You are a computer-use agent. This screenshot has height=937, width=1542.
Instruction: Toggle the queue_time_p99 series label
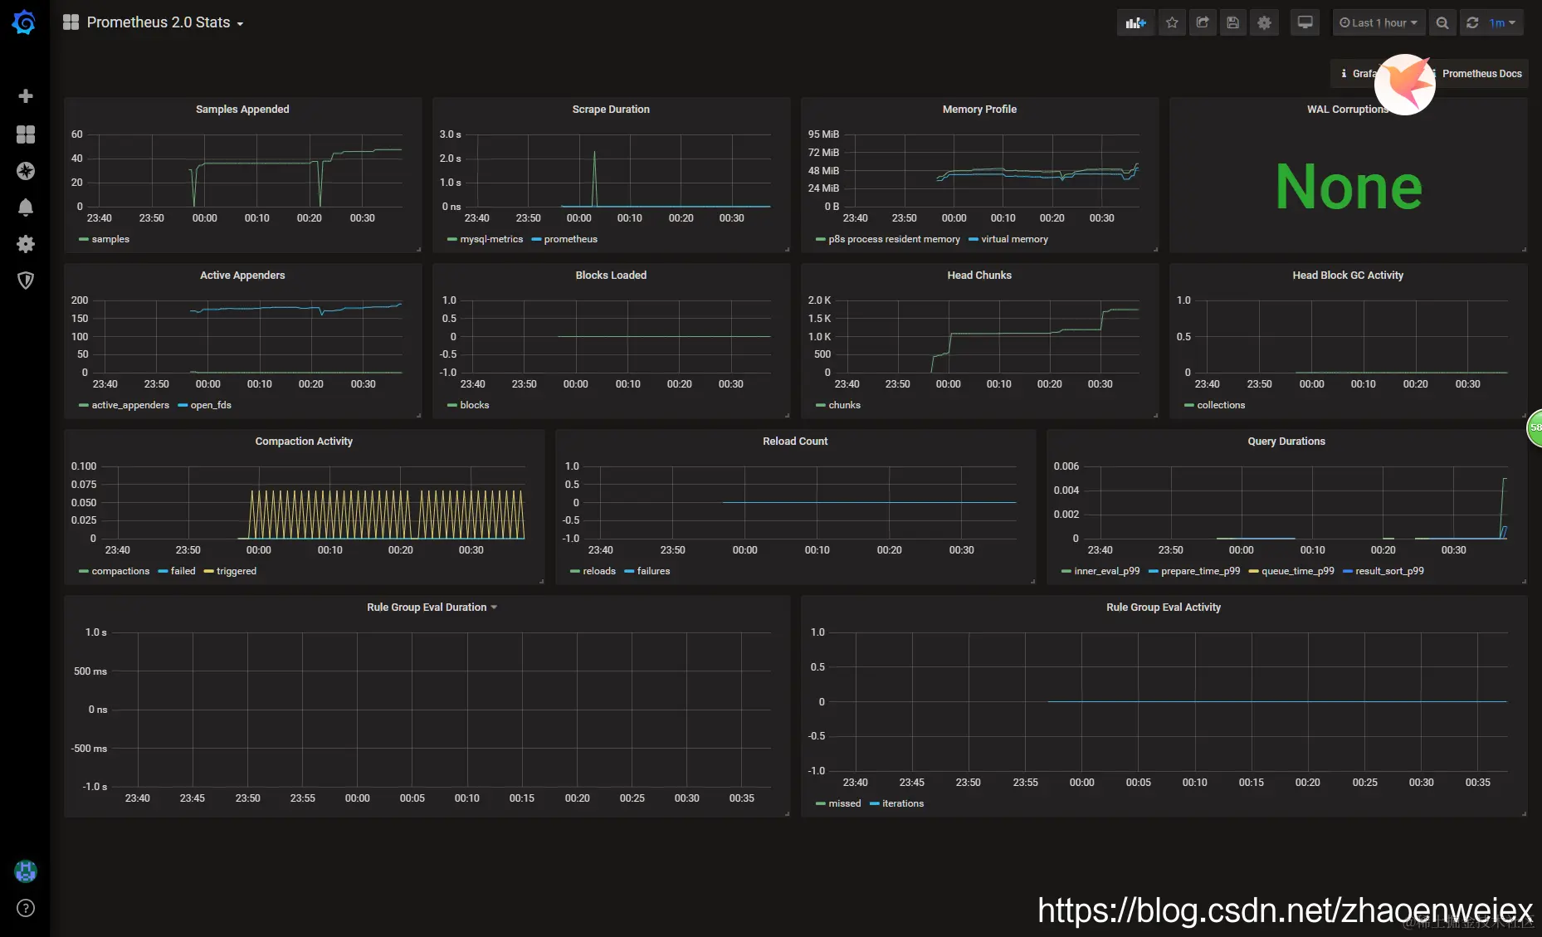pos(1298,571)
